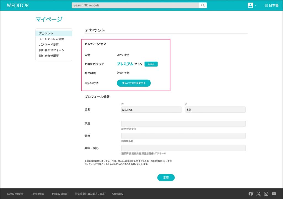Viewport: 283px width, 199px height.
Task: Open the X (Twitter) footer icon
Action: (258, 194)
